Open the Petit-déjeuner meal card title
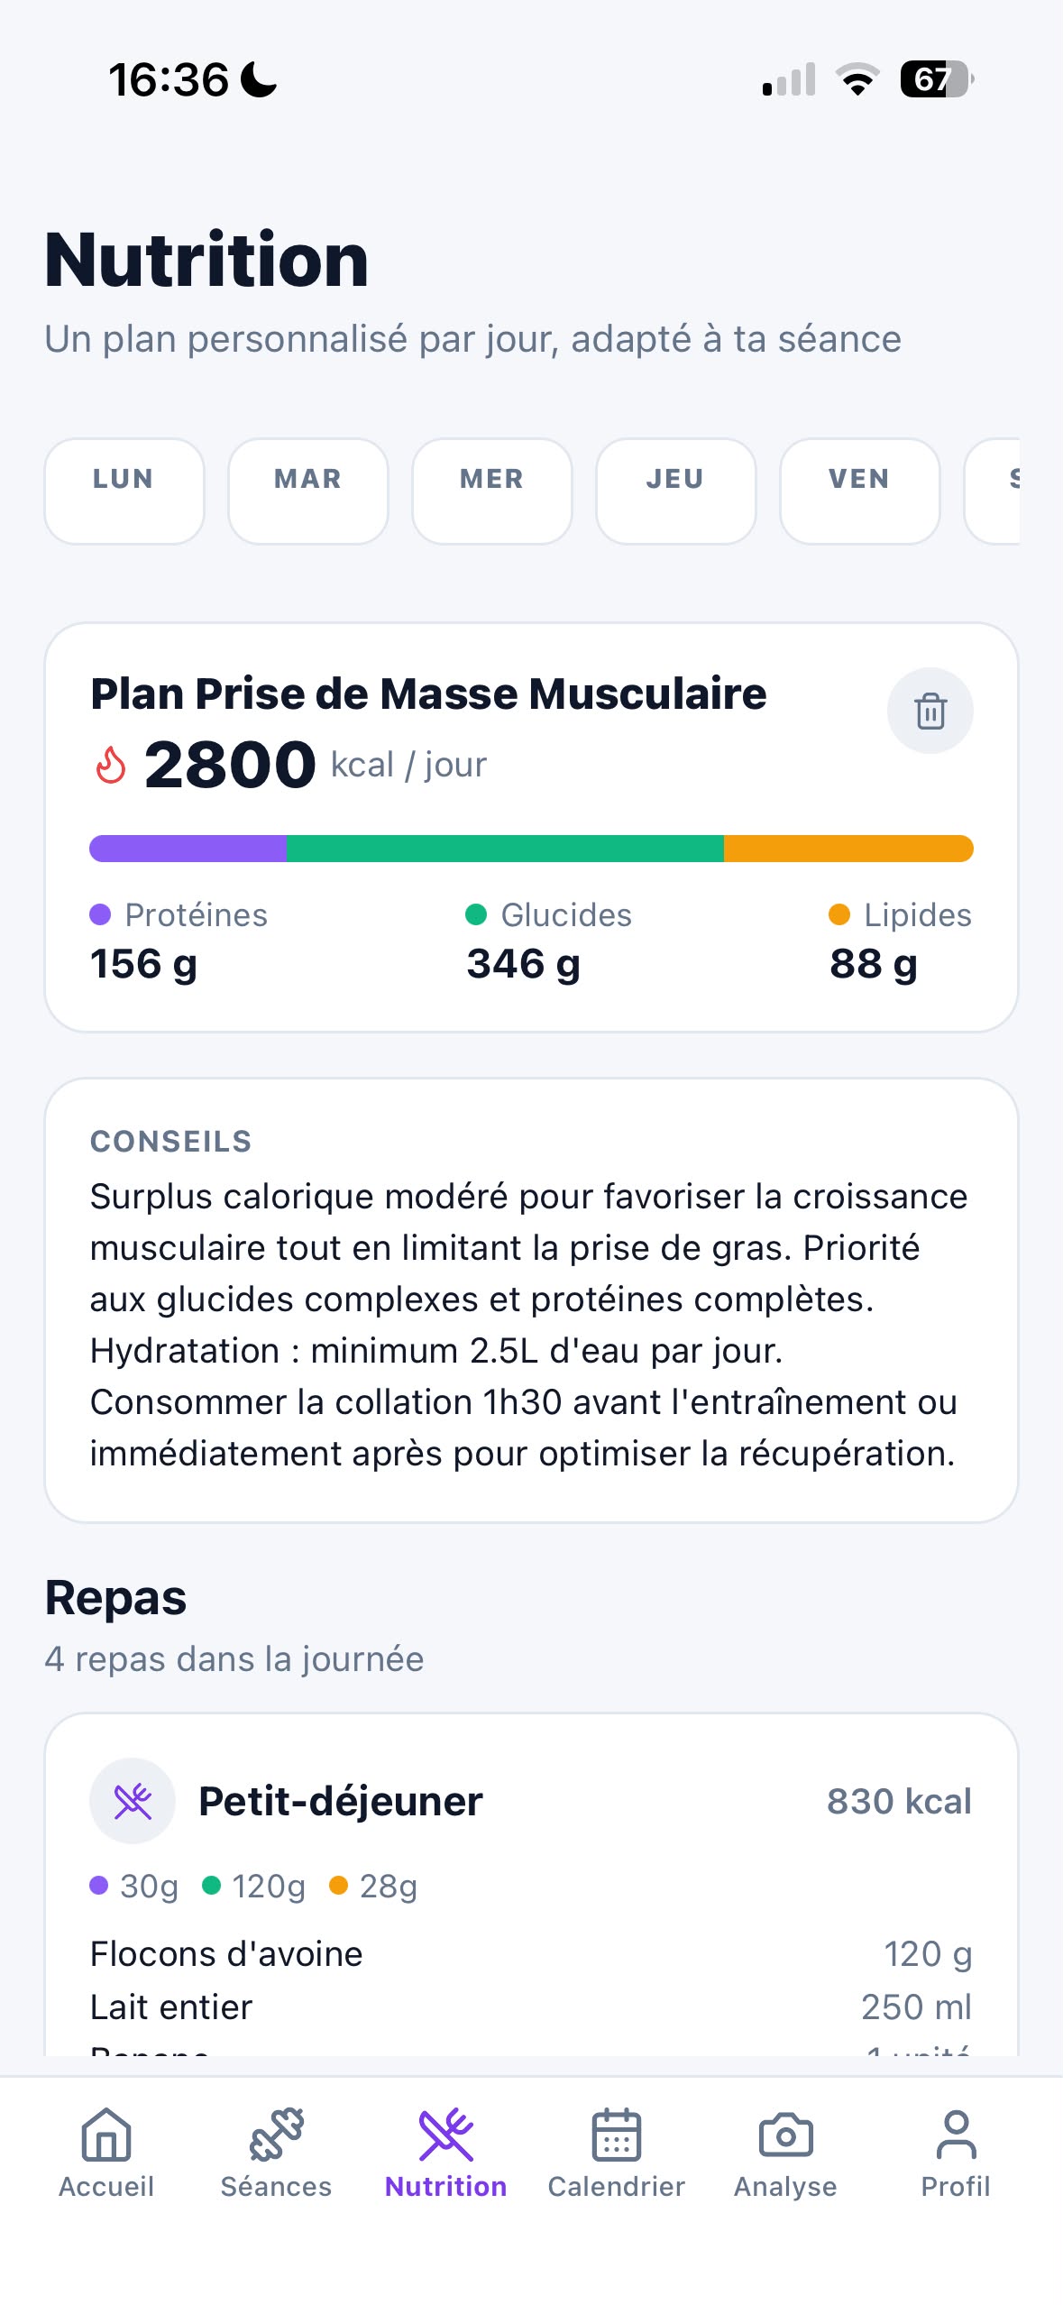The image size is (1063, 2305). click(x=341, y=1801)
